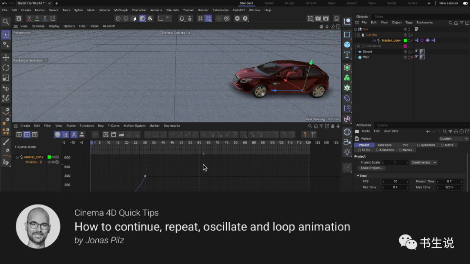Image resolution: width=470 pixels, height=264 pixels.
Task: Open search in Objects manager
Action: pyautogui.click(x=450, y=23)
